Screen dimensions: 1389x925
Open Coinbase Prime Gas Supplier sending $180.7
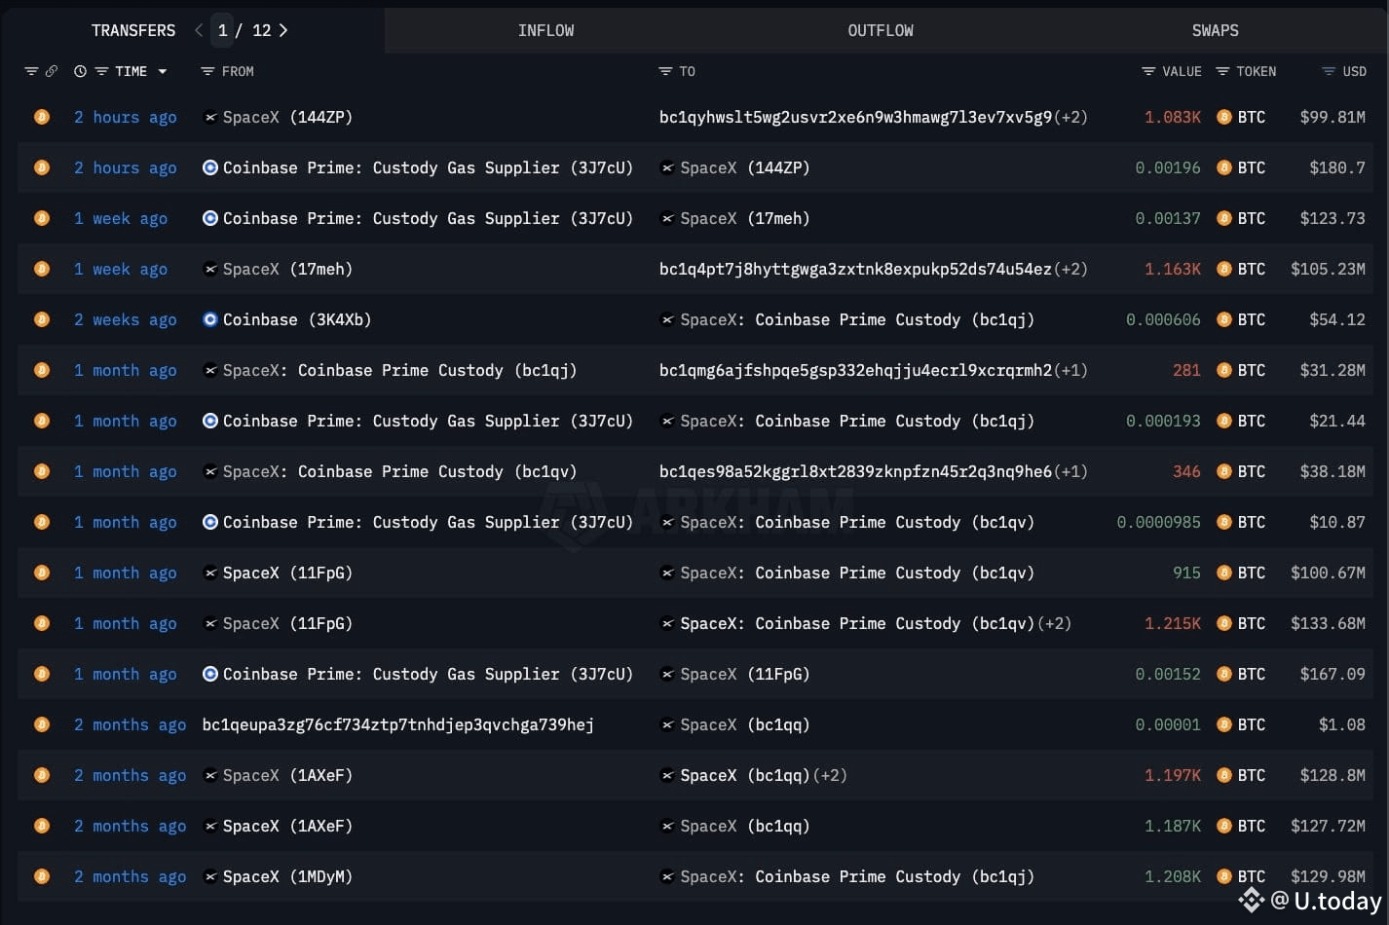pos(428,167)
